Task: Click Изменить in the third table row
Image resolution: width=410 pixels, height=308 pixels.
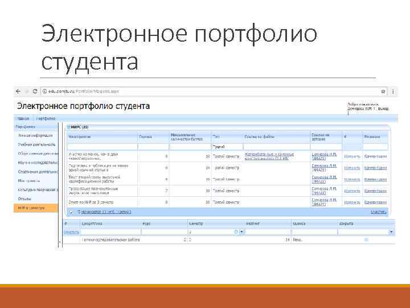Action: pyautogui.click(x=352, y=180)
